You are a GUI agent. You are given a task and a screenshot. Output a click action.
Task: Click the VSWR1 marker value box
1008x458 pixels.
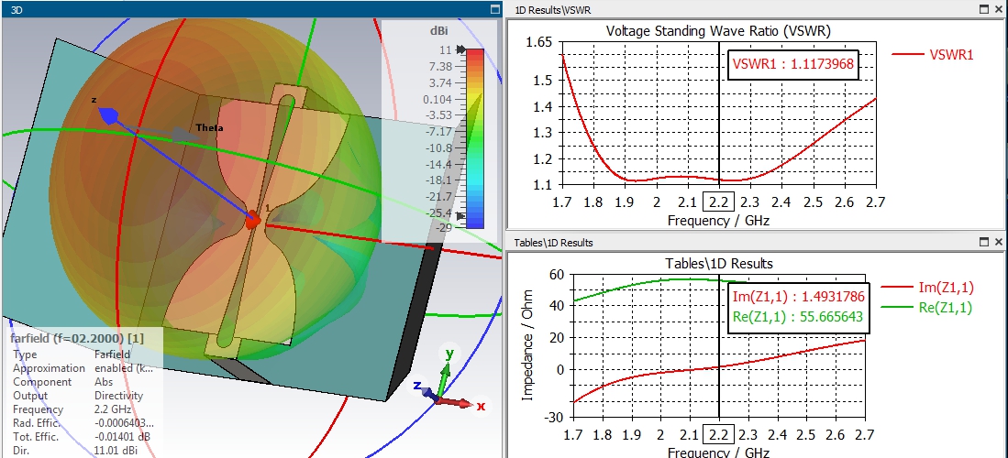pyautogui.click(x=793, y=64)
